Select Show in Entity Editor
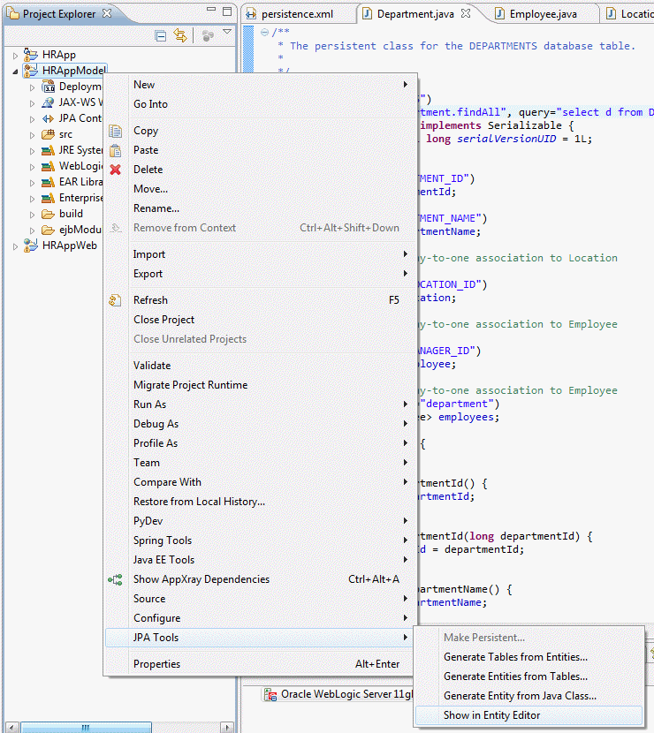Screen dimensions: 654x733 pos(491,715)
